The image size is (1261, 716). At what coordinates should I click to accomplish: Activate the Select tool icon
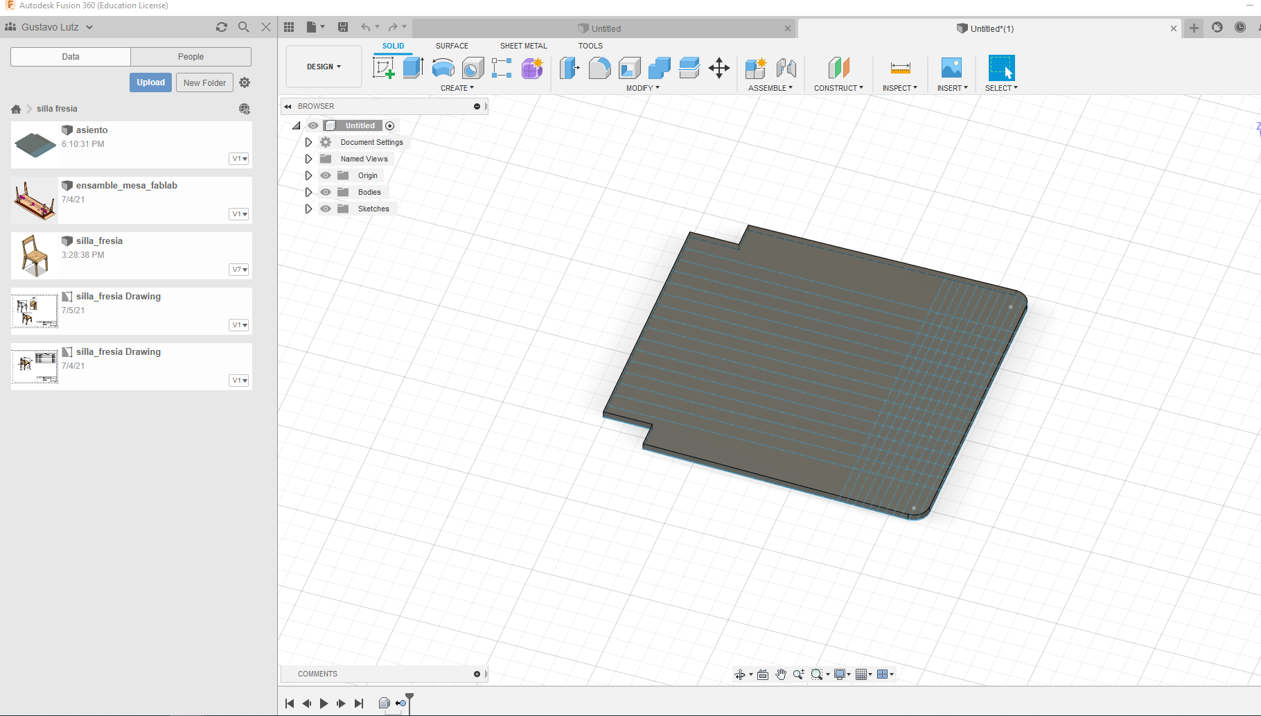pos(1001,68)
